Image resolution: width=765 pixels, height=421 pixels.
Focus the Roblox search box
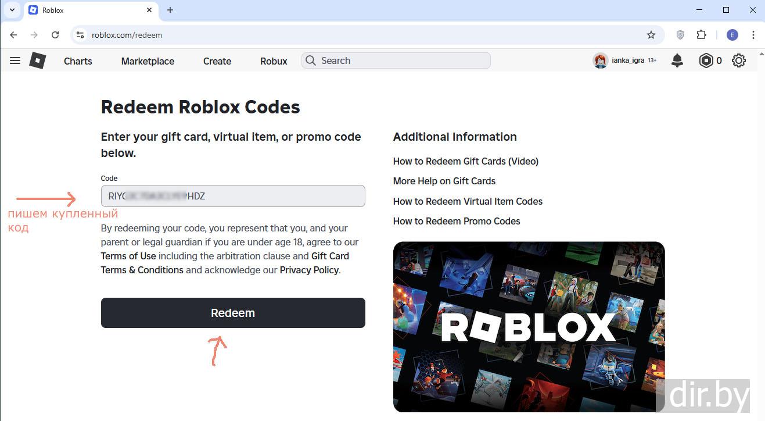396,60
